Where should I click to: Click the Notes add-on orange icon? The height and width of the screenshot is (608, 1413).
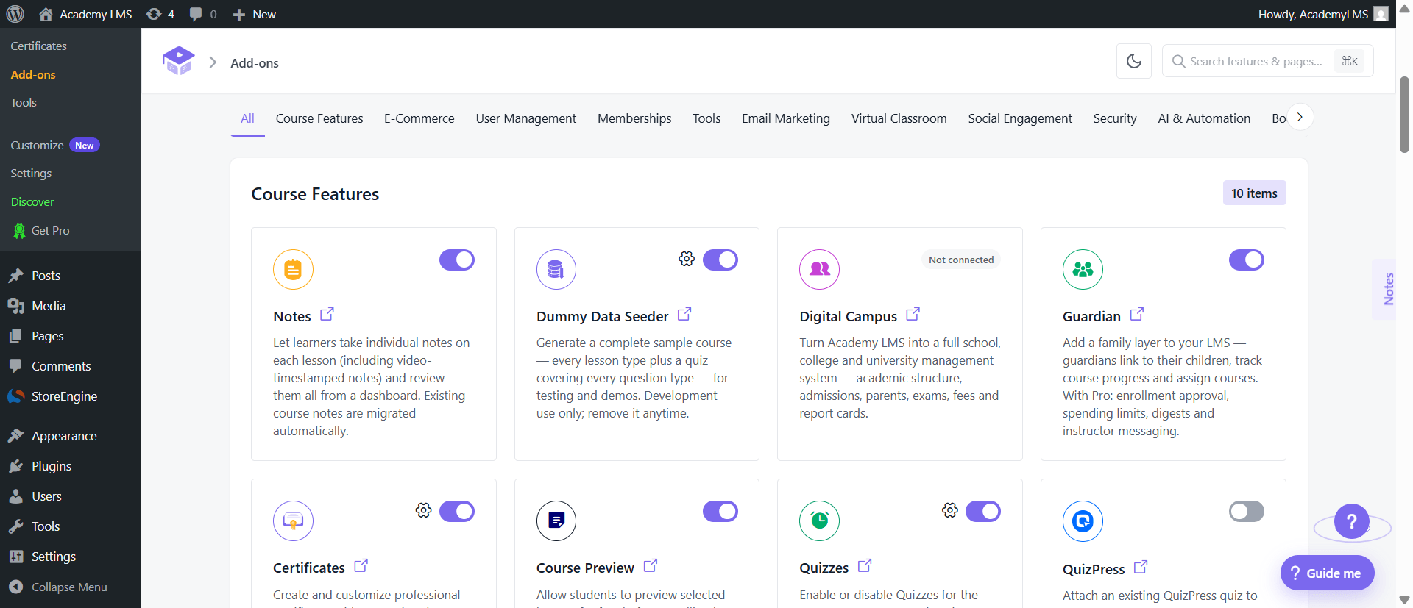[293, 270]
